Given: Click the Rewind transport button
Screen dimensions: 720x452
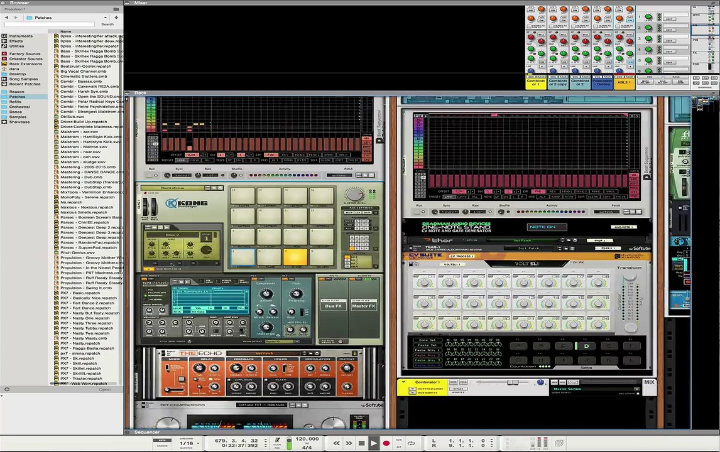Looking at the screenshot, I should [337, 443].
